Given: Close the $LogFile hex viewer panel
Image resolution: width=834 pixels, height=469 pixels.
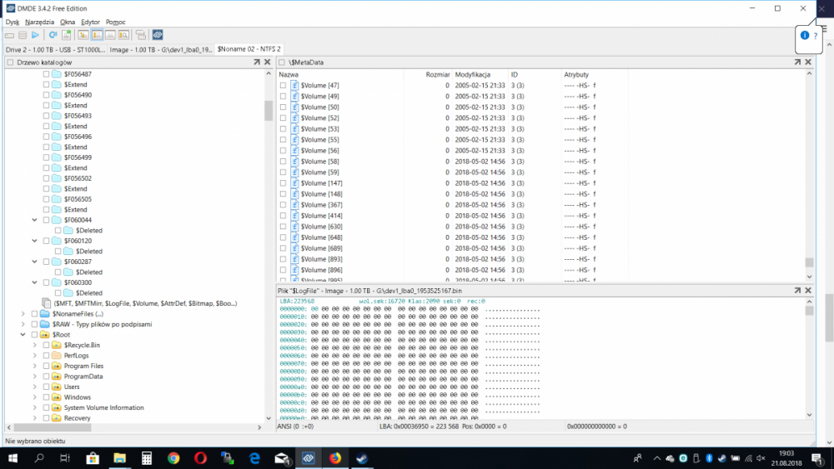Looking at the screenshot, I should (x=808, y=291).
